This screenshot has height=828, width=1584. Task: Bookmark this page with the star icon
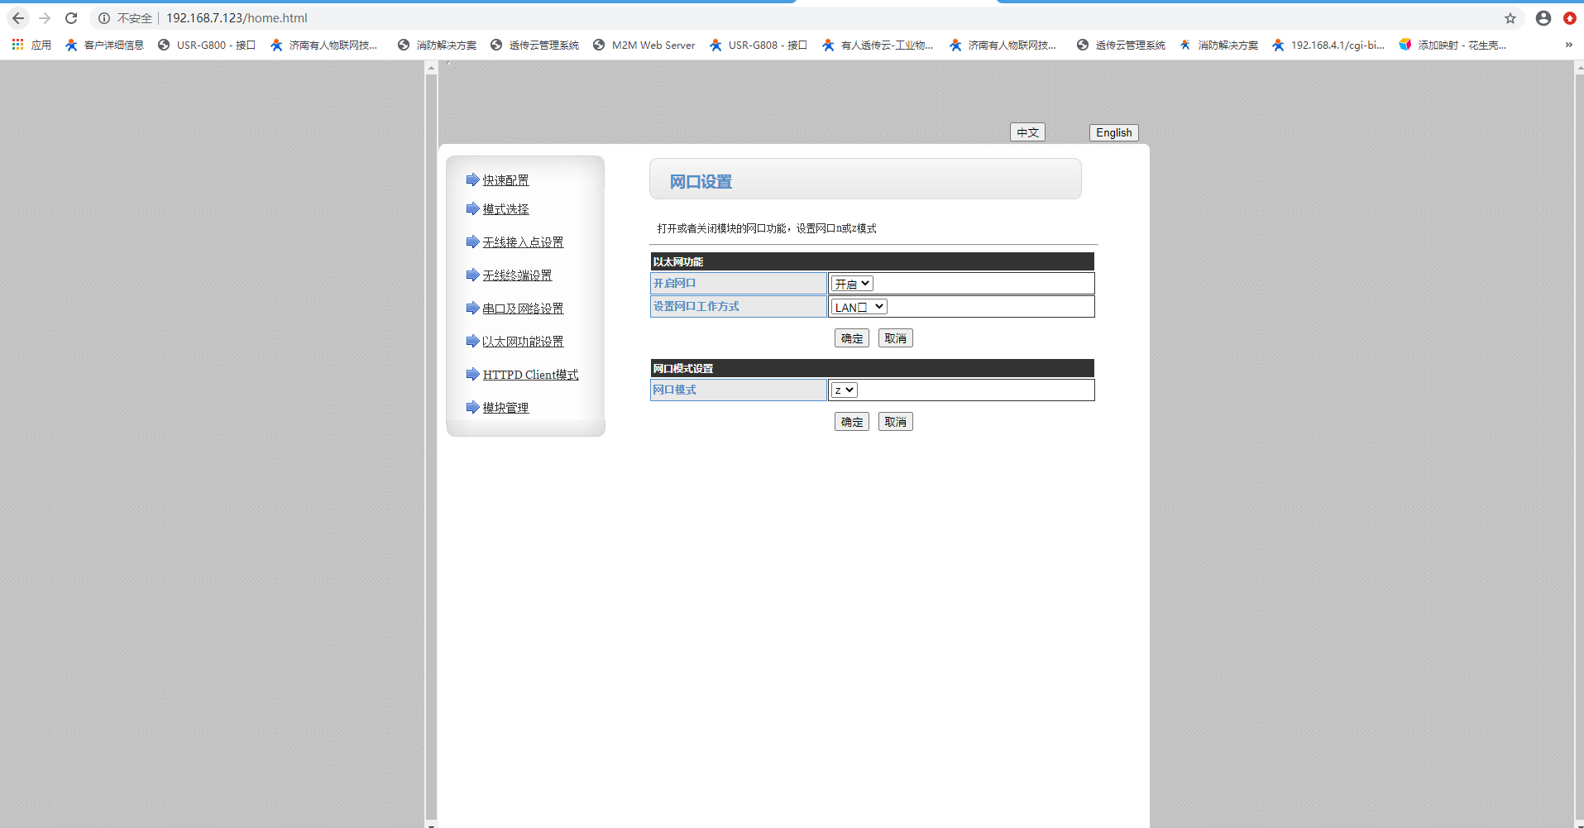click(x=1510, y=18)
